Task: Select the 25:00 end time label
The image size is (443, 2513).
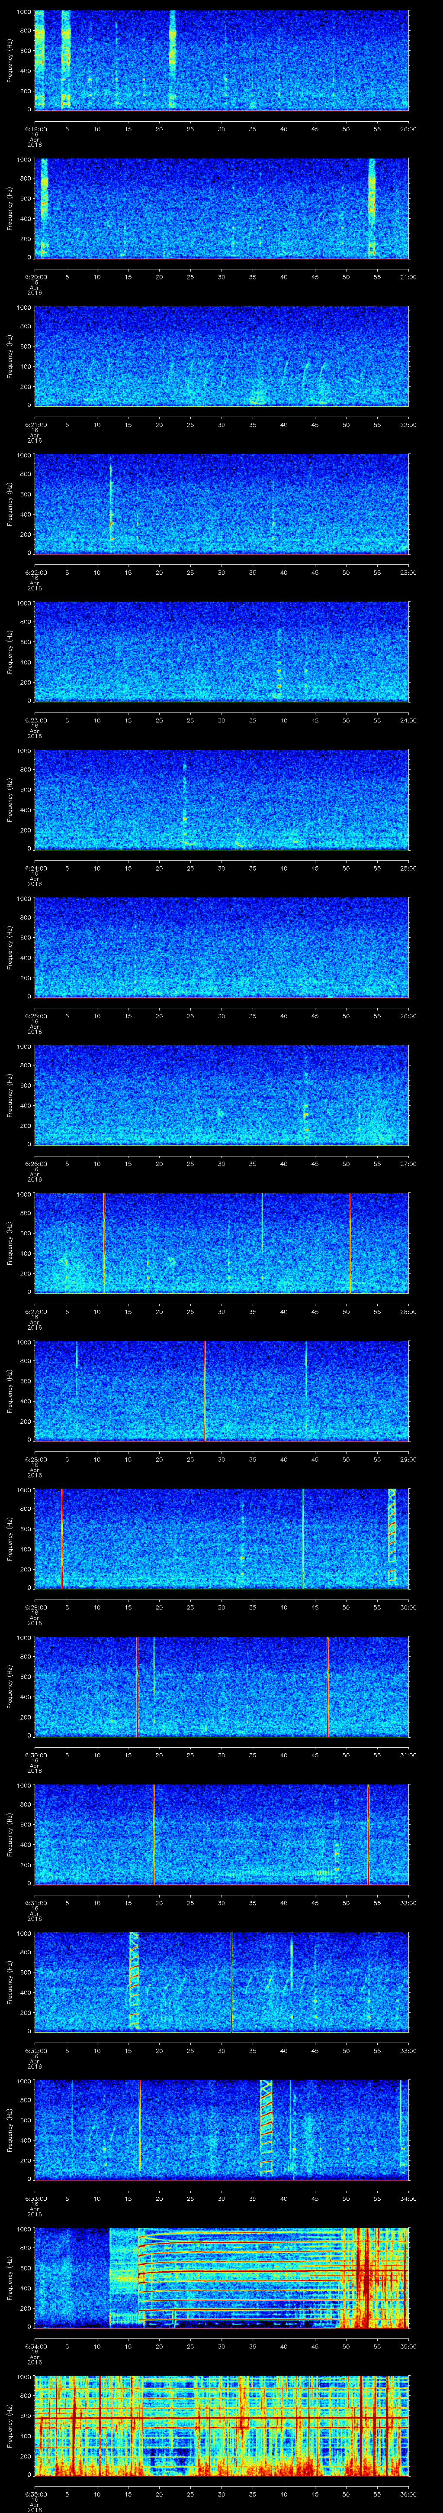Action: point(408,868)
